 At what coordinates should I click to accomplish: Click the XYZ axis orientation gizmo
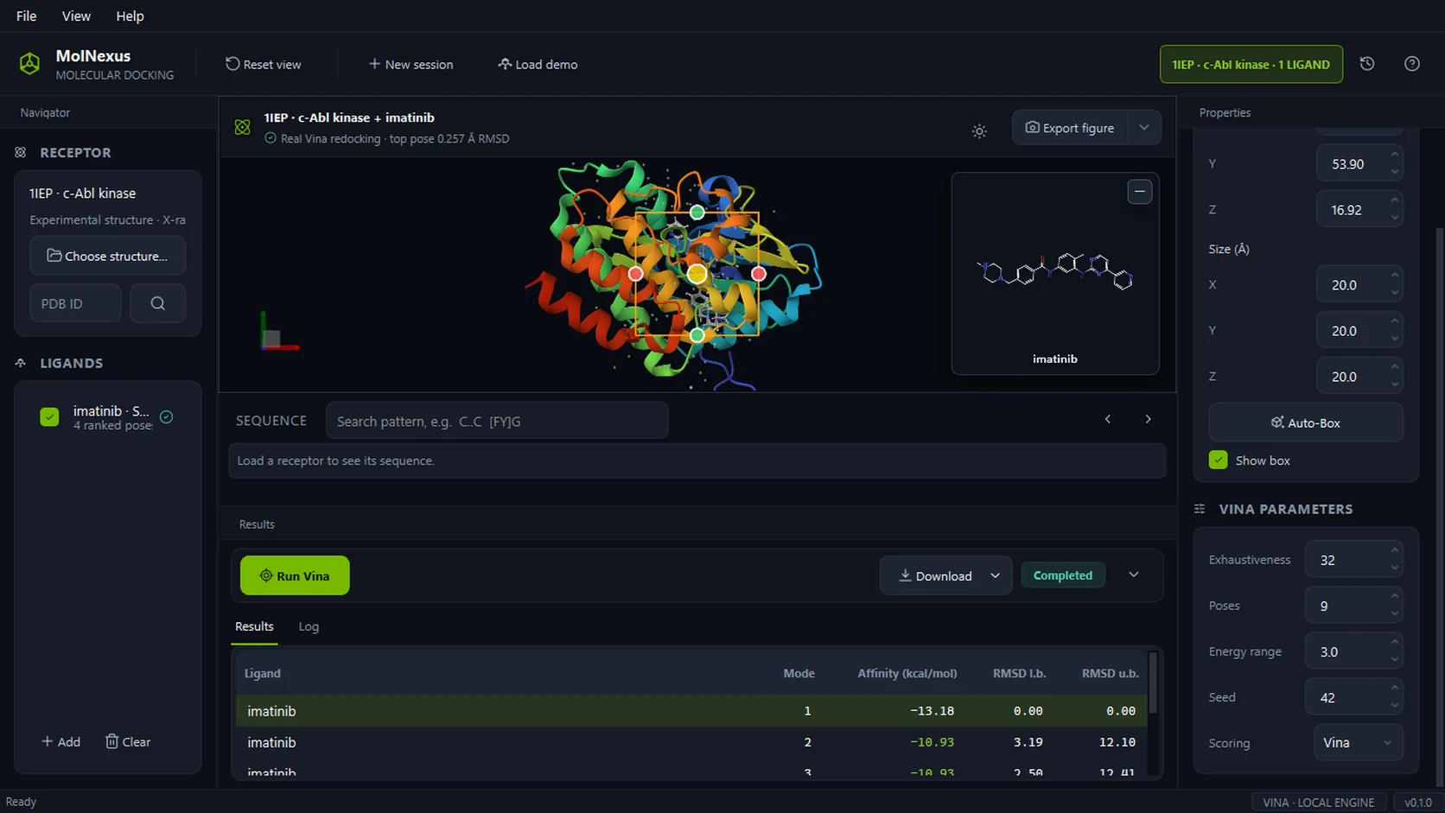(278, 332)
